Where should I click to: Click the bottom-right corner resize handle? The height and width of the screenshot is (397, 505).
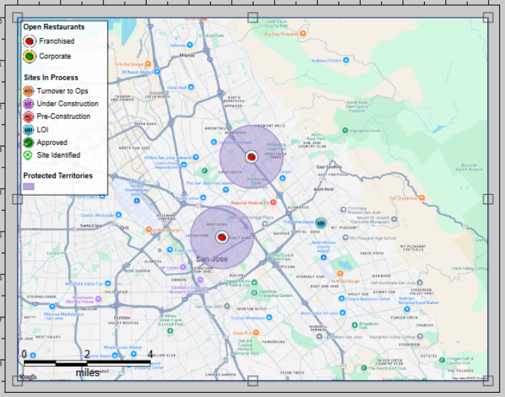click(488, 381)
